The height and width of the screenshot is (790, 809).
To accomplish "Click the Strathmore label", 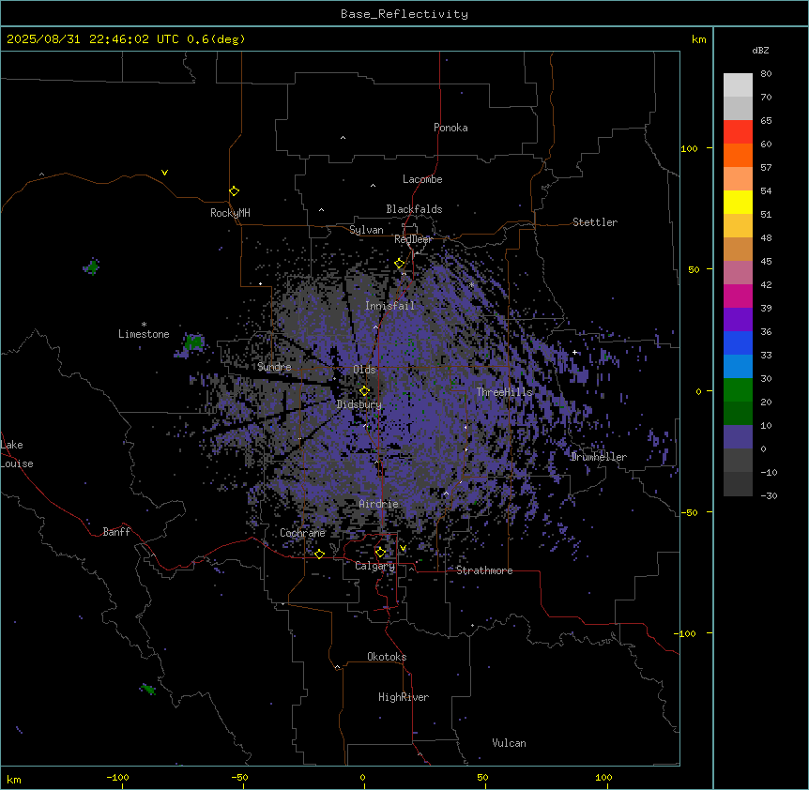I will point(484,570).
